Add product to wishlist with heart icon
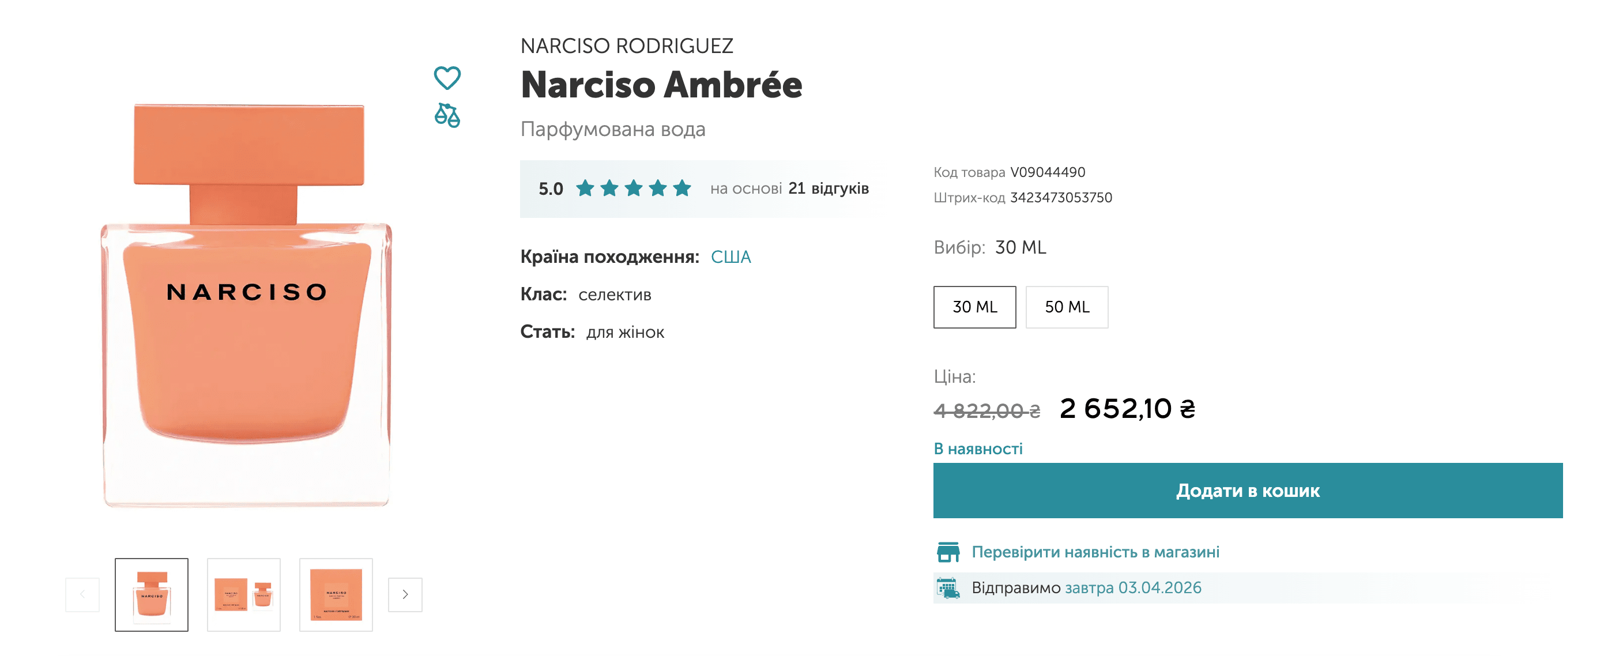This screenshot has height=656, width=1604. click(446, 78)
